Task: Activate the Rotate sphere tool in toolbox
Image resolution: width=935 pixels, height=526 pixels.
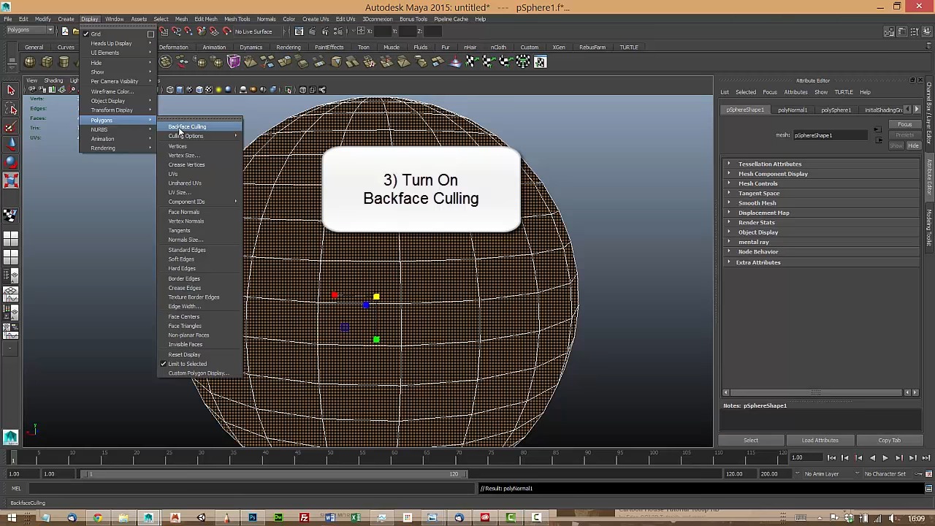Action: point(11,162)
